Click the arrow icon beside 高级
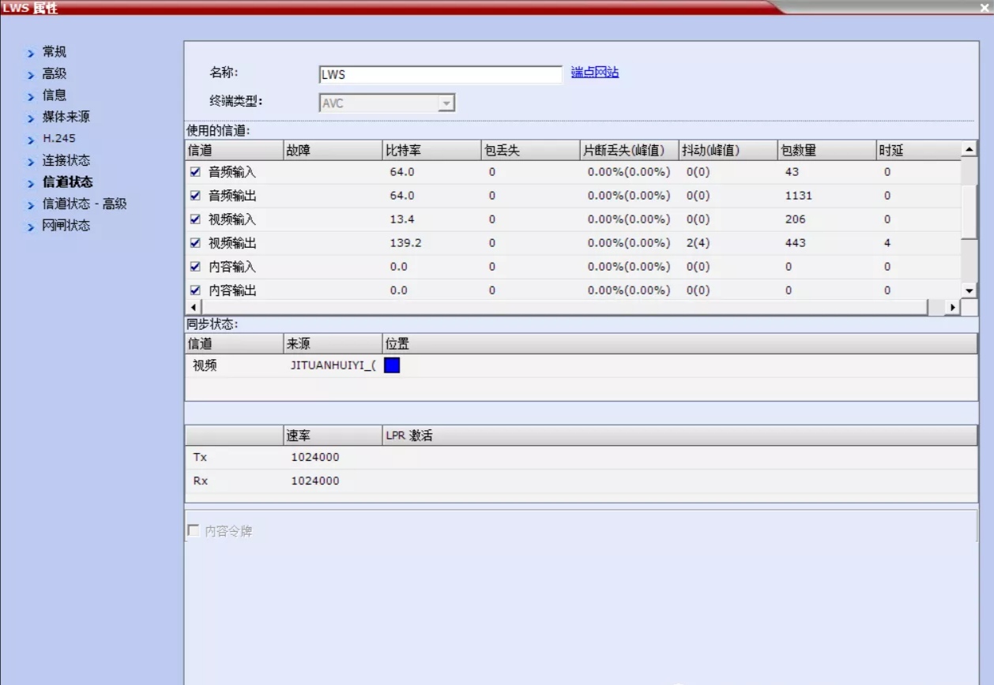 tap(31, 75)
